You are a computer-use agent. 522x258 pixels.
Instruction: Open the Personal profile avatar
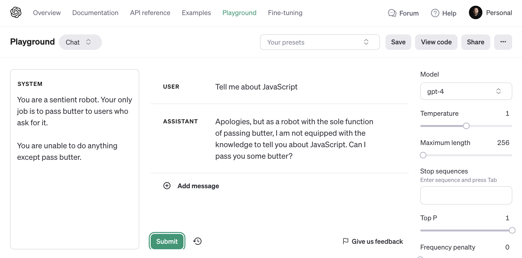click(476, 13)
